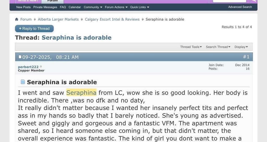Click into the top search field
This screenshot has height=142, width=267.
(229, 1)
